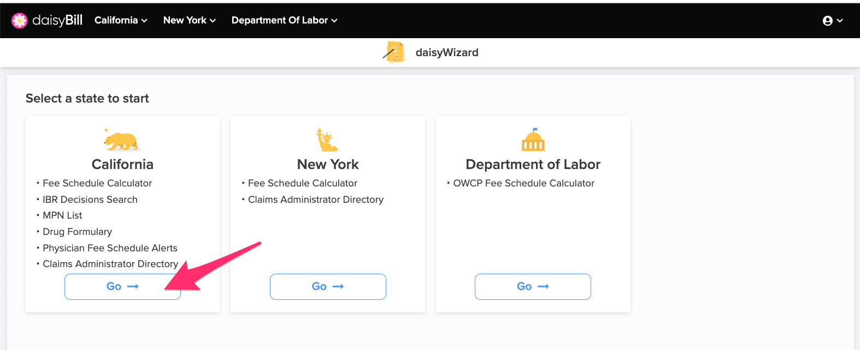Click the daisyWizard page title
Image resolution: width=860 pixels, height=350 pixels.
(447, 52)
